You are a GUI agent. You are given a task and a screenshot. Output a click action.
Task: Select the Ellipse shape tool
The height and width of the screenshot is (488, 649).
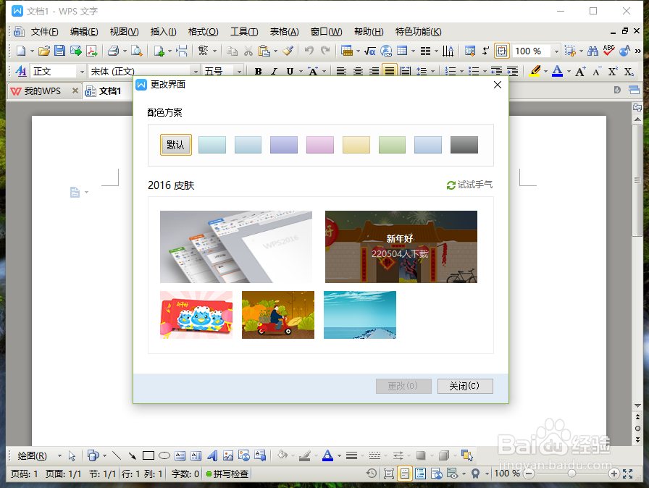click(x=164, y=455)
